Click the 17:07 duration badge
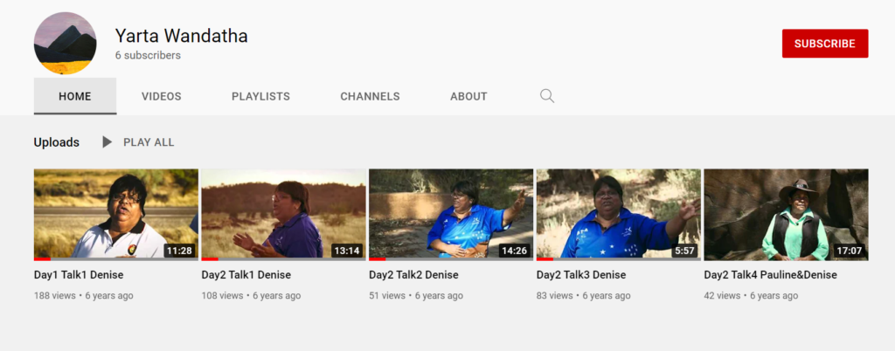The width and height of the screenshot is (895, 351). tap(850, 250)
